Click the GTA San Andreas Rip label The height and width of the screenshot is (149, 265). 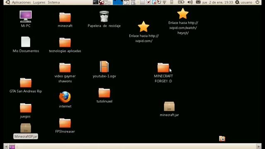coord(26,91)
